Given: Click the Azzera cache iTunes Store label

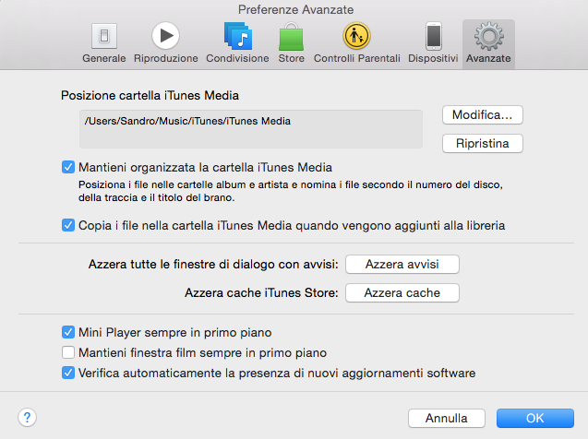Looking at the screenshot, I should 261,292.
